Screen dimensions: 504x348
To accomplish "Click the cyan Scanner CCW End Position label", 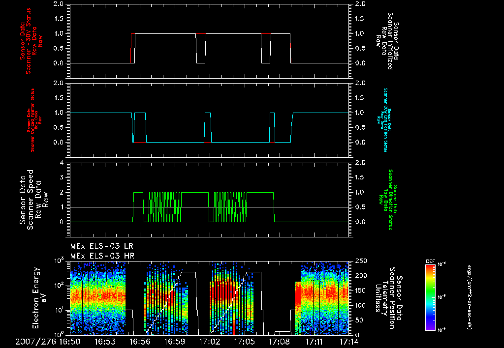I will 383,120.
